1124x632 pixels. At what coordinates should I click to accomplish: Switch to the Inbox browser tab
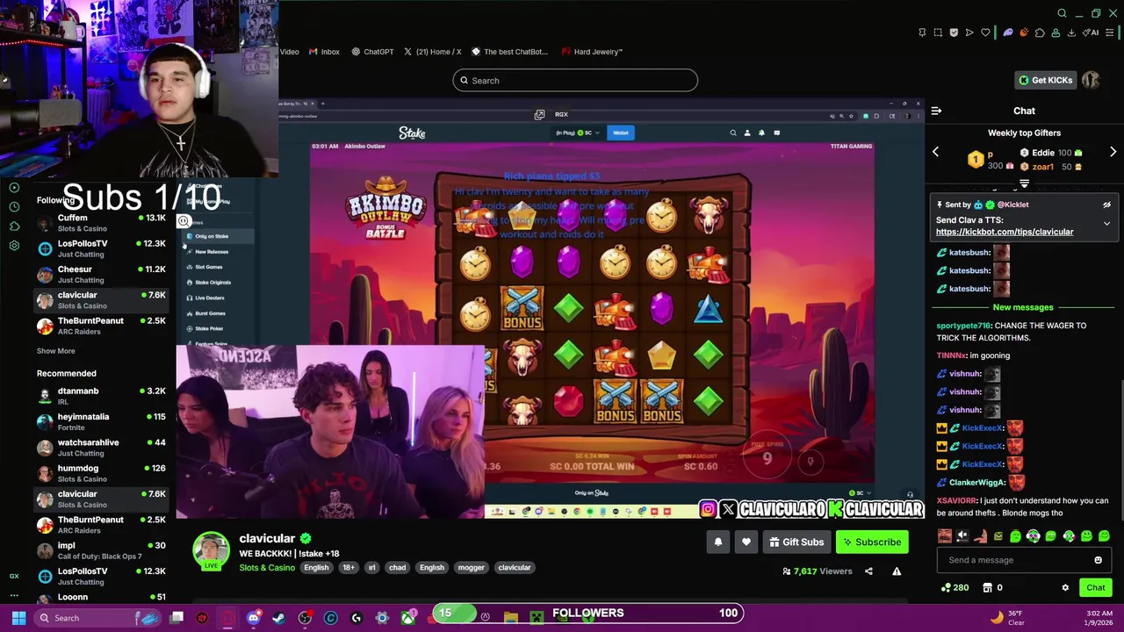coord(324,52)
